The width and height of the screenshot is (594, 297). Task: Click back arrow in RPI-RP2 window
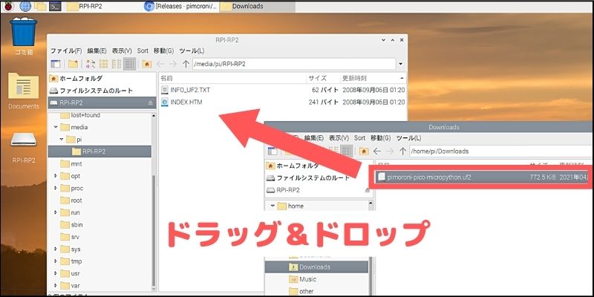pyautogui.click(x=160, y=64)
